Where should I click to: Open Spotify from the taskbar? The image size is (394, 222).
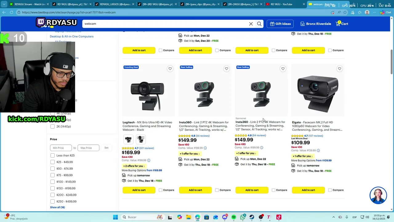(x=234, y=217)
